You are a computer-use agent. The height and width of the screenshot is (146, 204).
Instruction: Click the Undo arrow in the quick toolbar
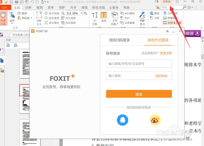coord(32,2)
